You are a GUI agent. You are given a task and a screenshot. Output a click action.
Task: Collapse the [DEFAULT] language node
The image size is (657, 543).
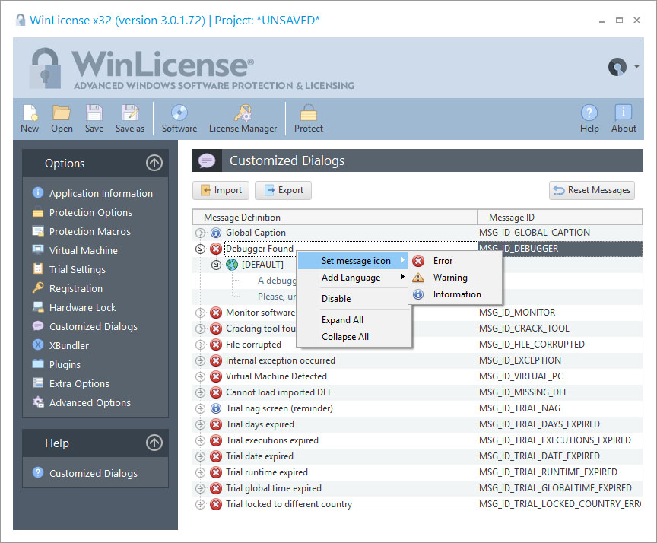tap(216, 265)
